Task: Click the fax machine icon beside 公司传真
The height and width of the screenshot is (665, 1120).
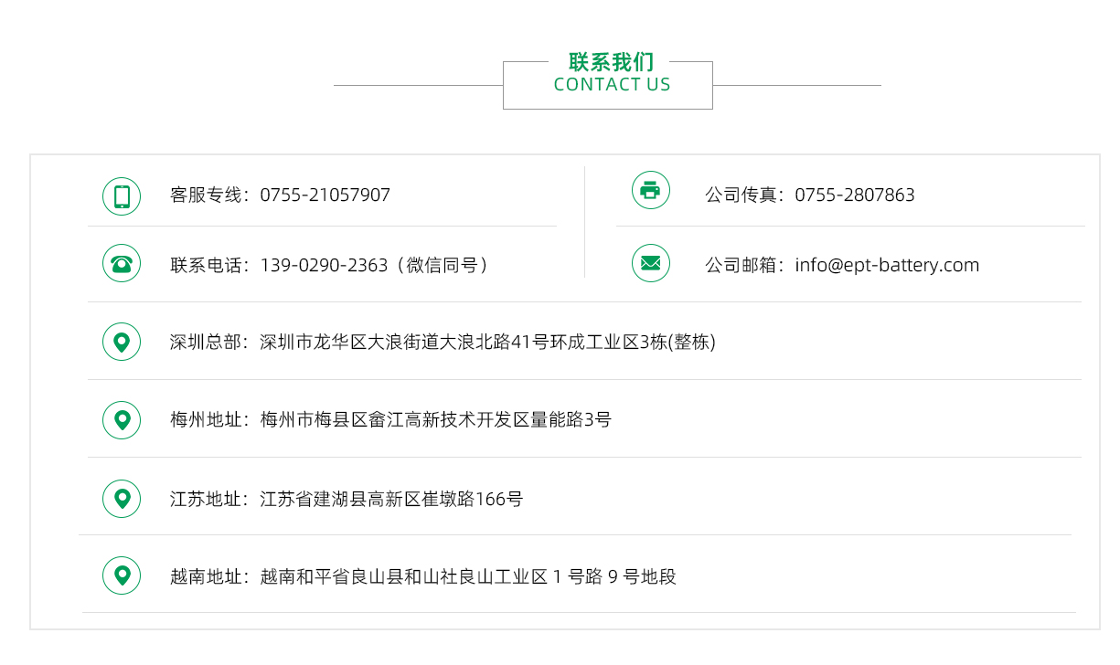Action: click(x=650, y=191)
